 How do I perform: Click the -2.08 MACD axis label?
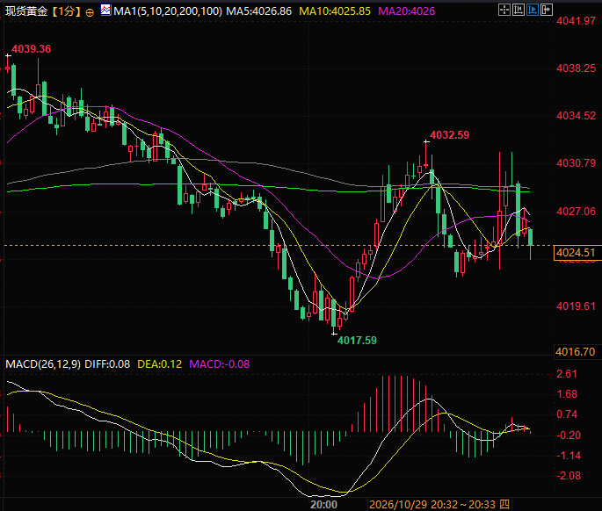coord(569,476)
